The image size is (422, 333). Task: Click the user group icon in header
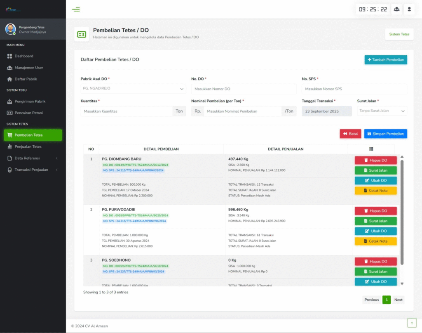pos(396,9)
